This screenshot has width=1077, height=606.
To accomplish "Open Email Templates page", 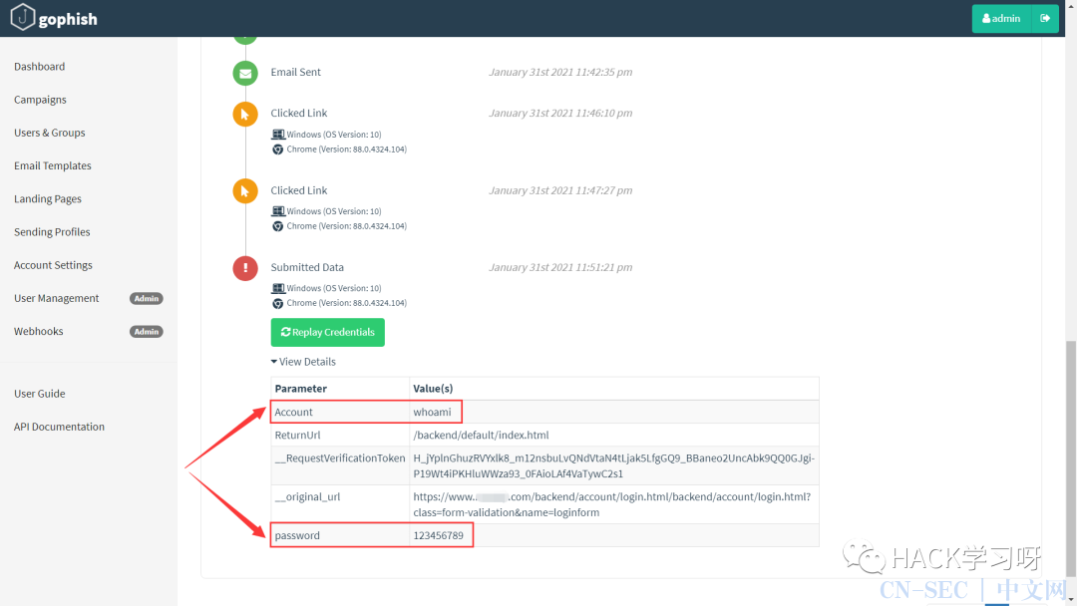I will coord(53,166).
